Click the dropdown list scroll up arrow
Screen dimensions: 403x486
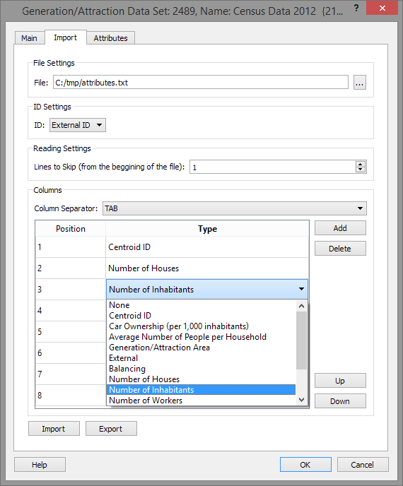click(x=302, y=306)
